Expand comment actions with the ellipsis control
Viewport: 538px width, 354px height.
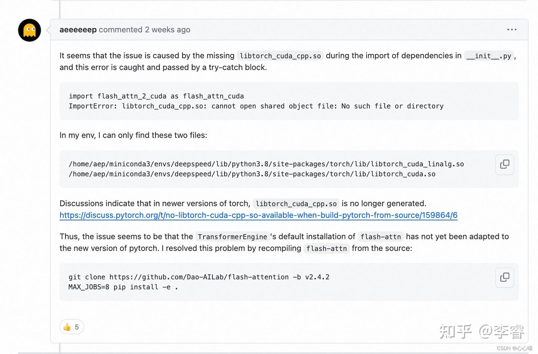(511, 29)
